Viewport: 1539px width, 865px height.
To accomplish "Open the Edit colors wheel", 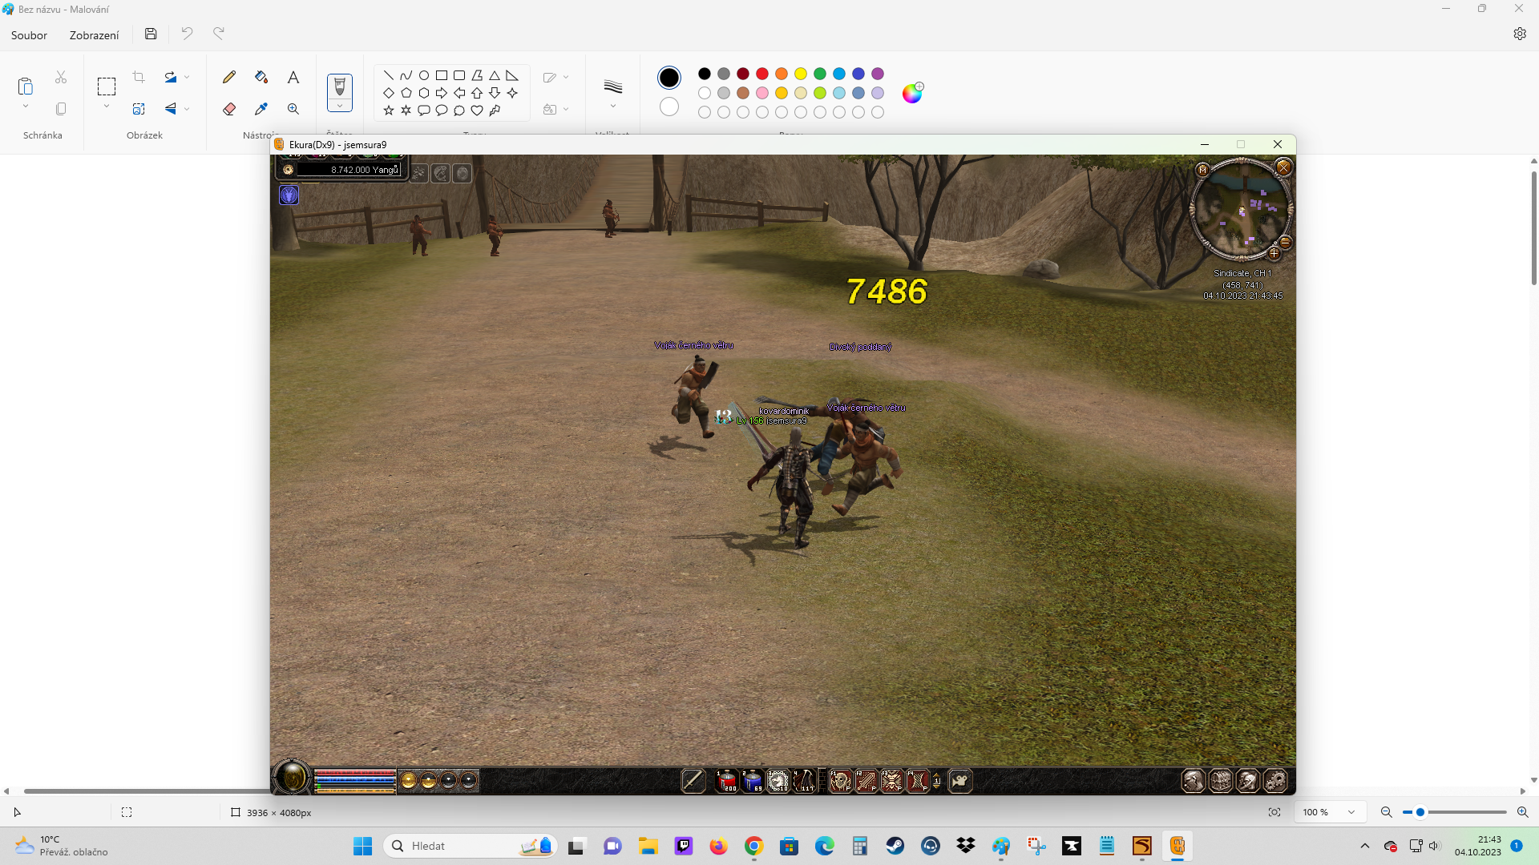I will 912,93.
